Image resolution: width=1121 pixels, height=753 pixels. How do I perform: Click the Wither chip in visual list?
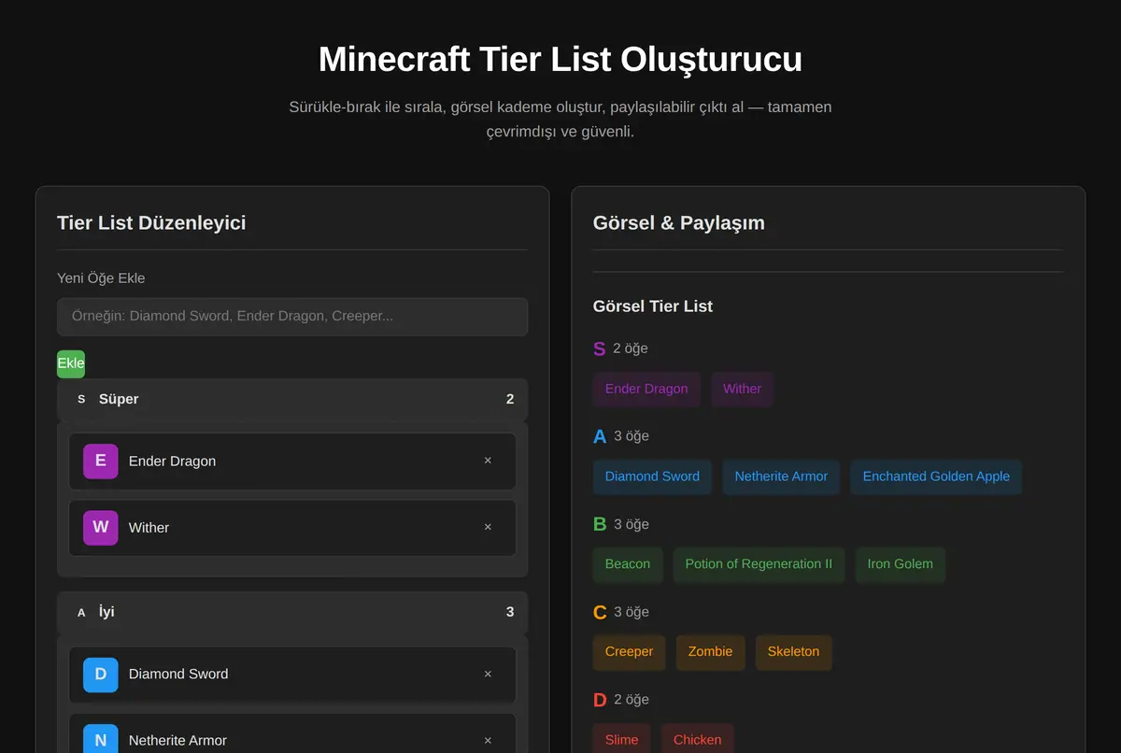[x=743, y=389]
